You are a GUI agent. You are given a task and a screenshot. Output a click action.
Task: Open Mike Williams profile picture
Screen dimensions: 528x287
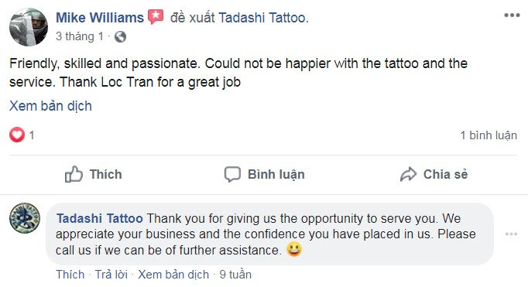click(29, 27)
